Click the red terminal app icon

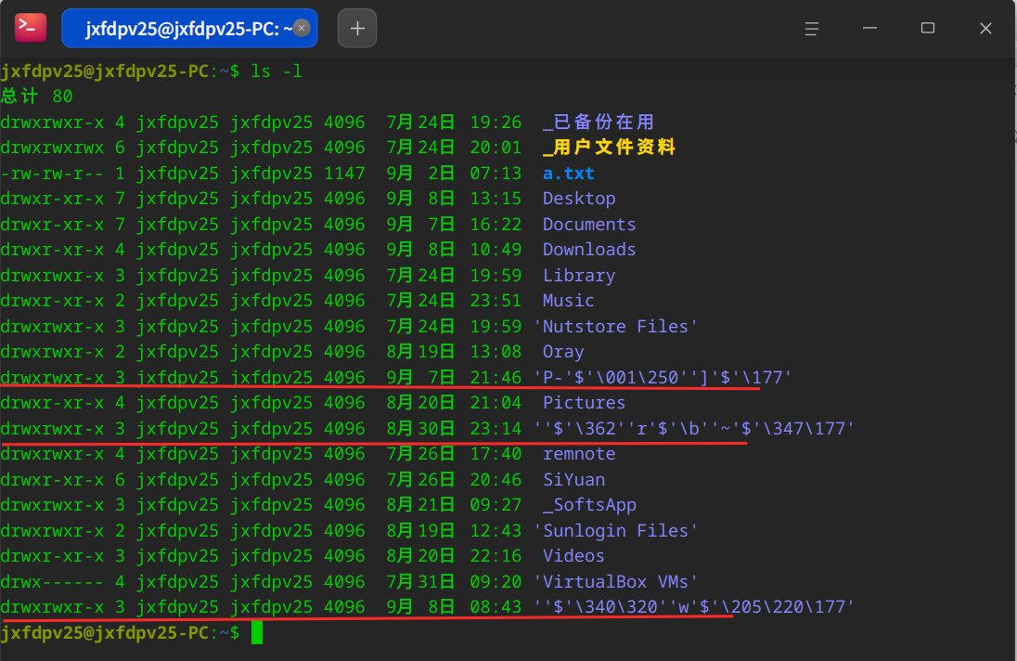coord(31,28)
